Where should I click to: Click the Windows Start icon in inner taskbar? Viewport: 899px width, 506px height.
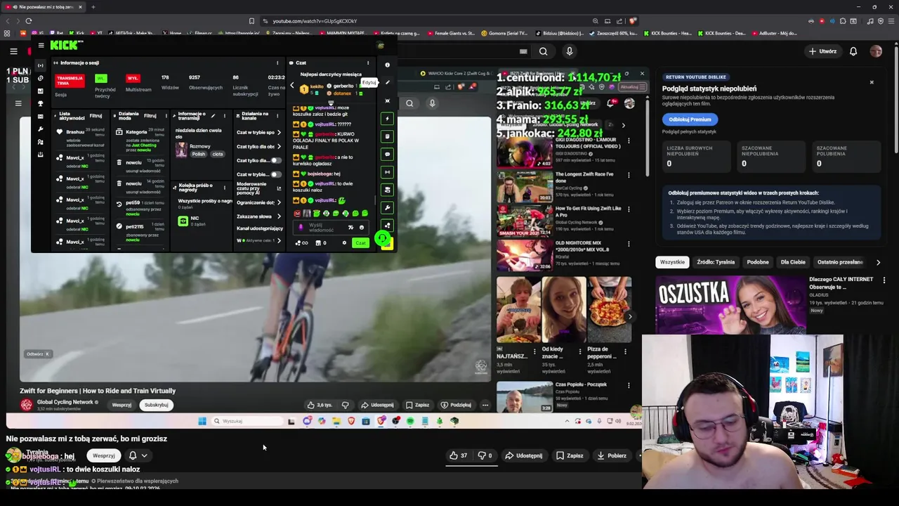202,421
